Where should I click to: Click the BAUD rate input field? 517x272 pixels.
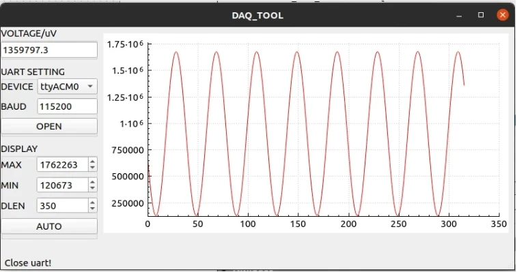tap(67, 106)
